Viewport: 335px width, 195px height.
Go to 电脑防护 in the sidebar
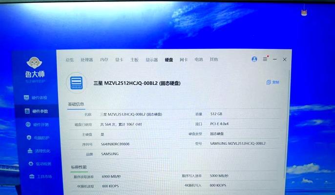pyautogui.click(x=38, y=138)
